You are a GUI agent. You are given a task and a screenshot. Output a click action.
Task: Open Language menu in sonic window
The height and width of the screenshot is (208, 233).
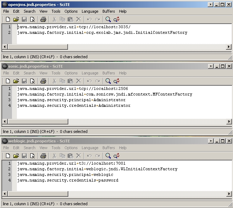pyautogui.click(x=90, y=73)
